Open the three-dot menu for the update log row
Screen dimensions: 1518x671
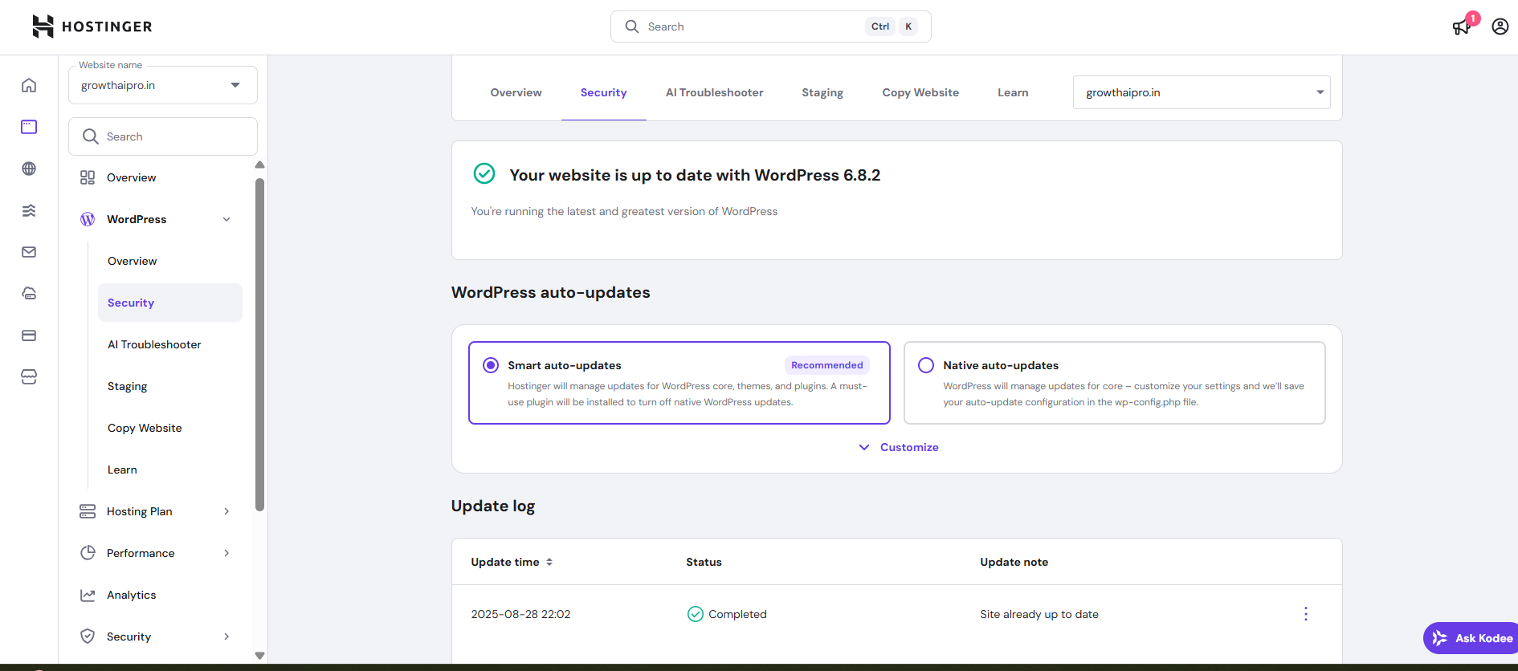coord(1306,614)
